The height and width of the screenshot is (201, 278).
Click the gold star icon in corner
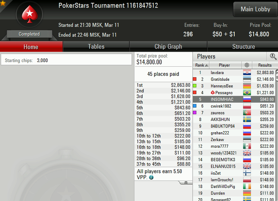2,3
